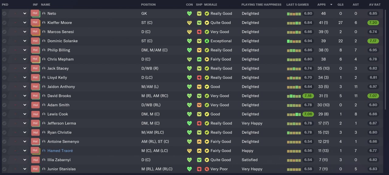This screenshot has width=389, height=175.
Task: Click Dominic Solanke's Exceptional morale arrow icon
Action: click(x=207, y=41)
